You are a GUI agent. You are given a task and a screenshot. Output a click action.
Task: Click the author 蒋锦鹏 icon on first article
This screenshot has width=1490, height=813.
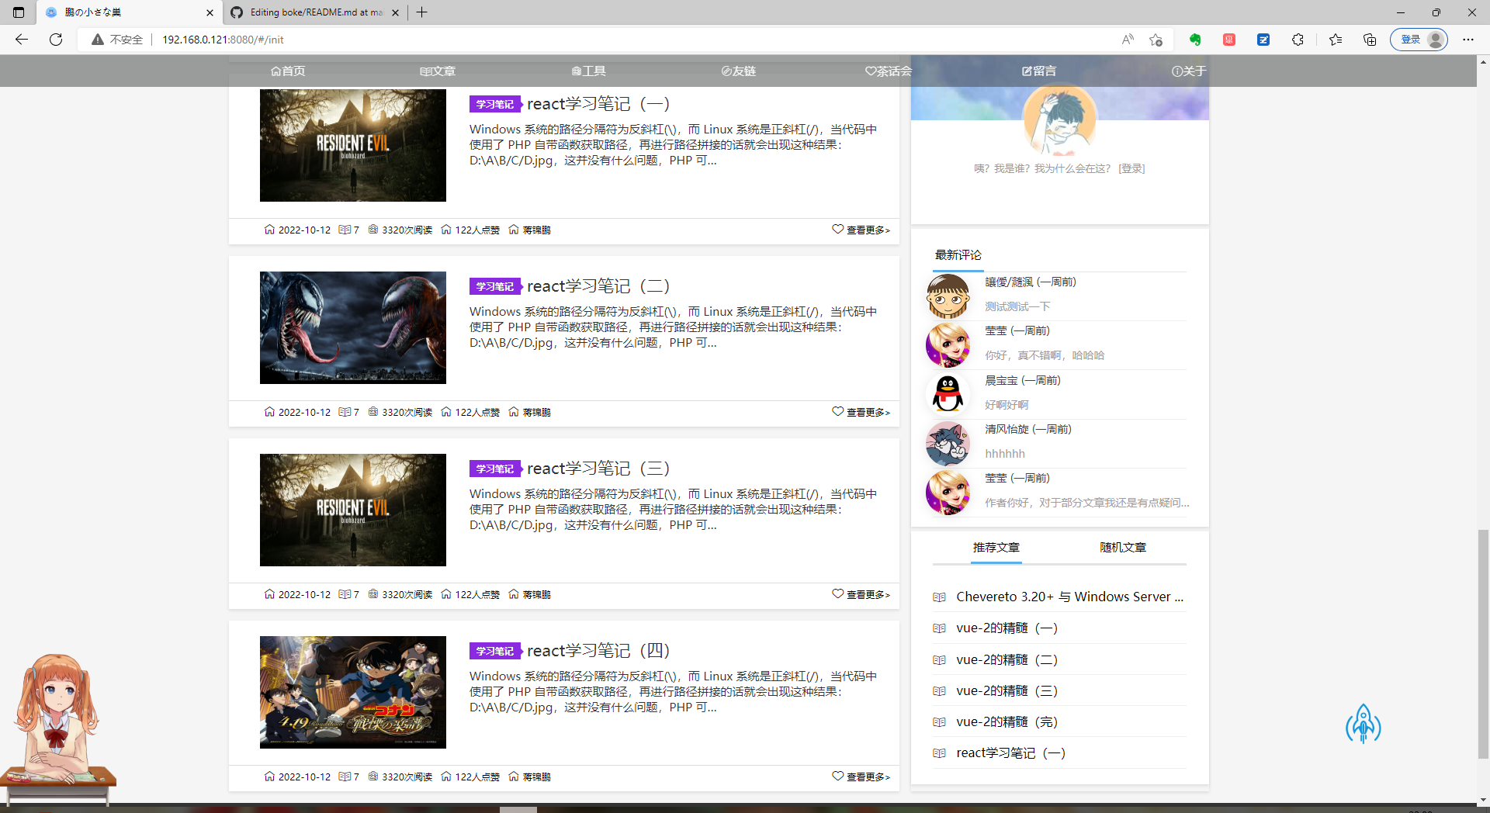[514, 230]
